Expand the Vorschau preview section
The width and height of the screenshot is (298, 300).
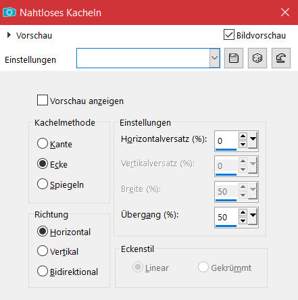click(x=9, y=35)
